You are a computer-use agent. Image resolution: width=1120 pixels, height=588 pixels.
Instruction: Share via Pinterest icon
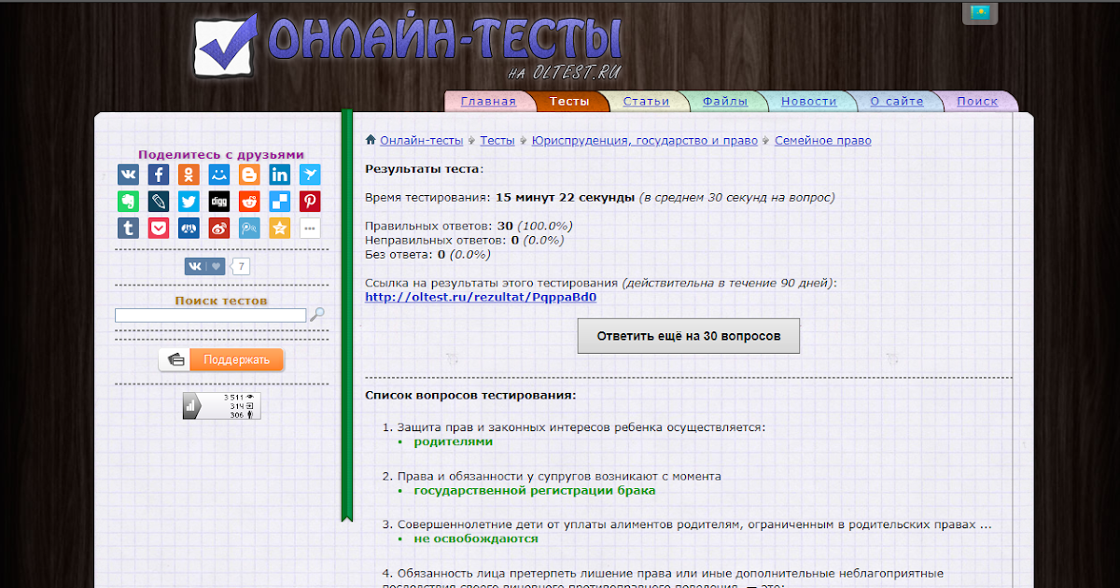coord(310,202)
